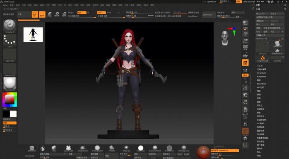Expand the ArrayMesh section

tap(261, 73)
